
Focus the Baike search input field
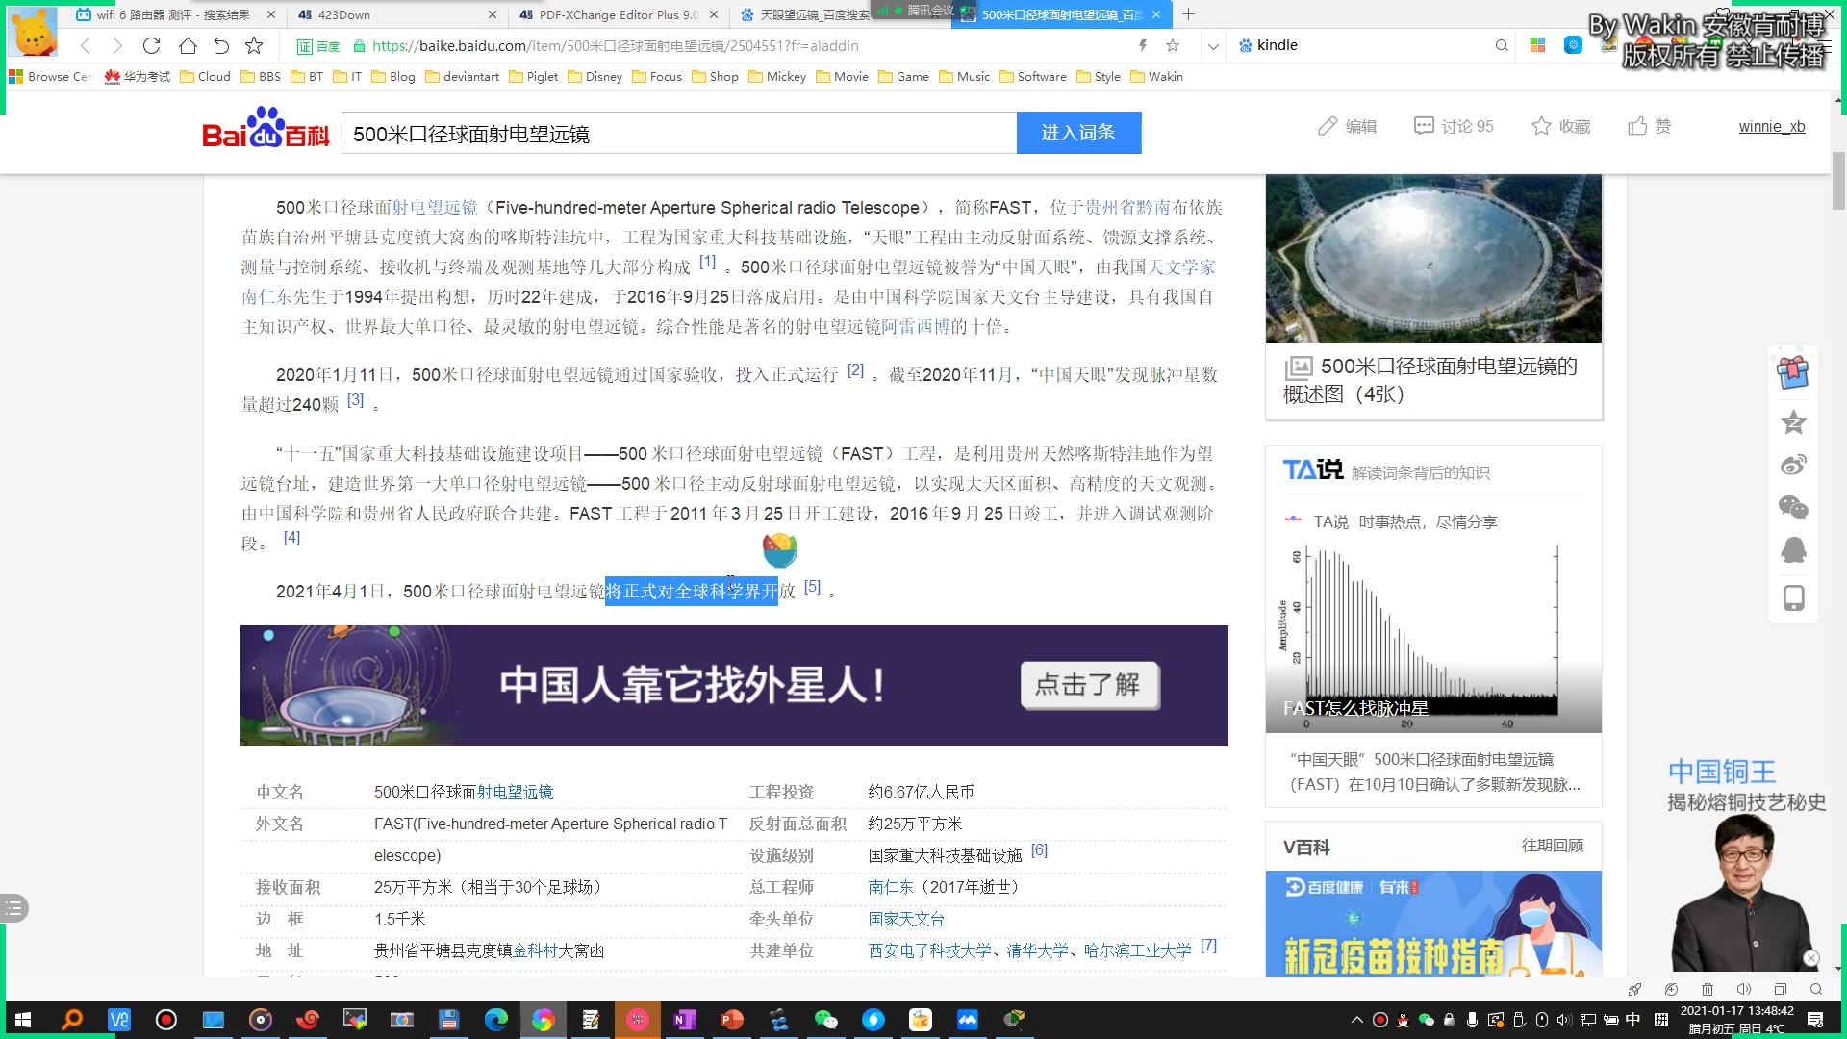[679, 134]
